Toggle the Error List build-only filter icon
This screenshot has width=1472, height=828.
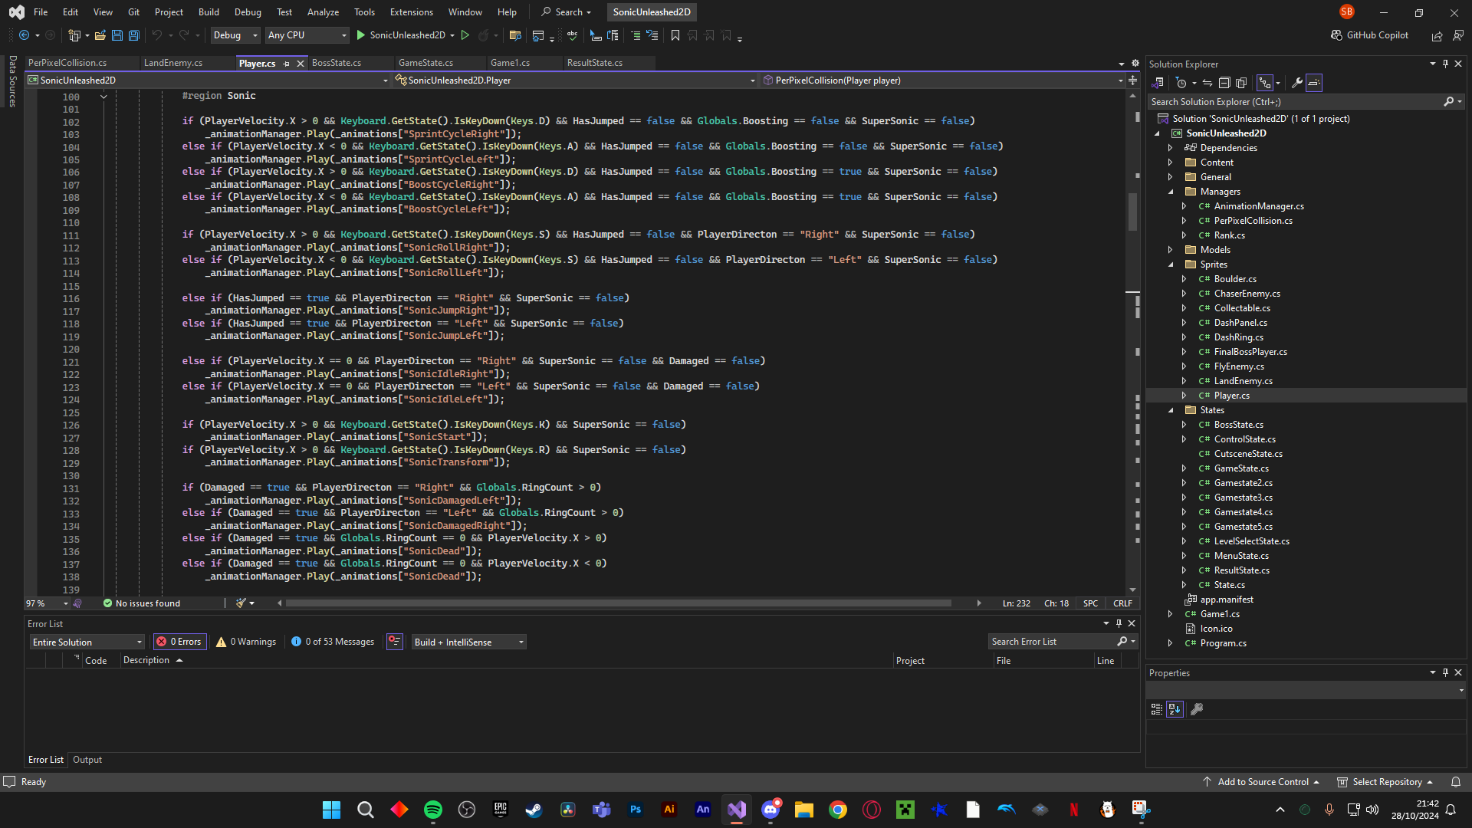click(395, 642)
